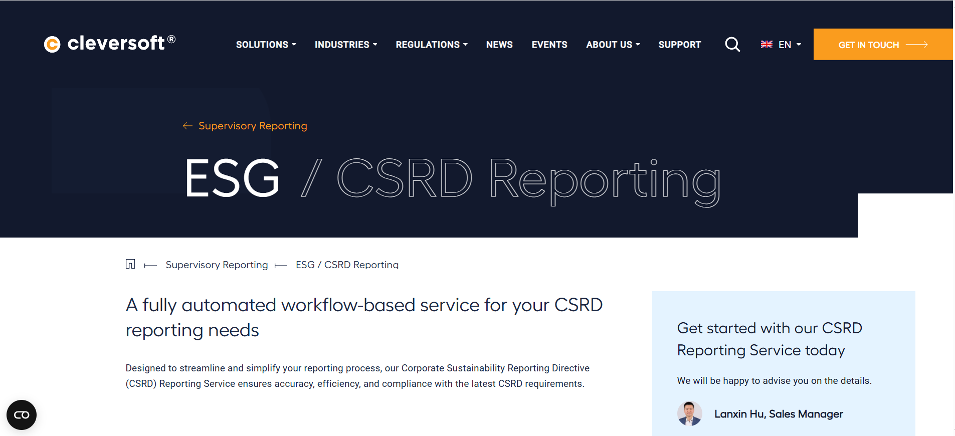Viewport: 955px width, 436px height.
Task: Open the SUPPORT page
Action: coord(680,45)
